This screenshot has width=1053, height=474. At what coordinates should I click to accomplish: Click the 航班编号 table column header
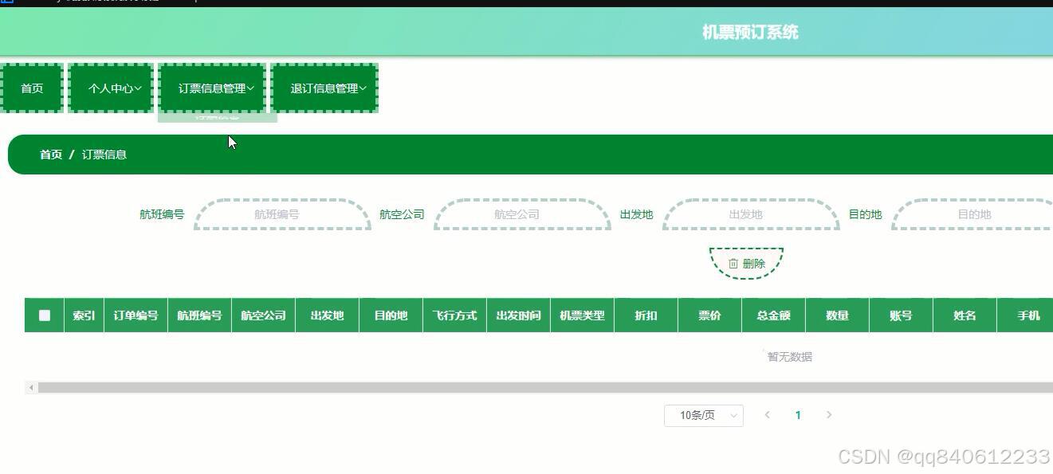pyautogui.click(x=199, y=315)
